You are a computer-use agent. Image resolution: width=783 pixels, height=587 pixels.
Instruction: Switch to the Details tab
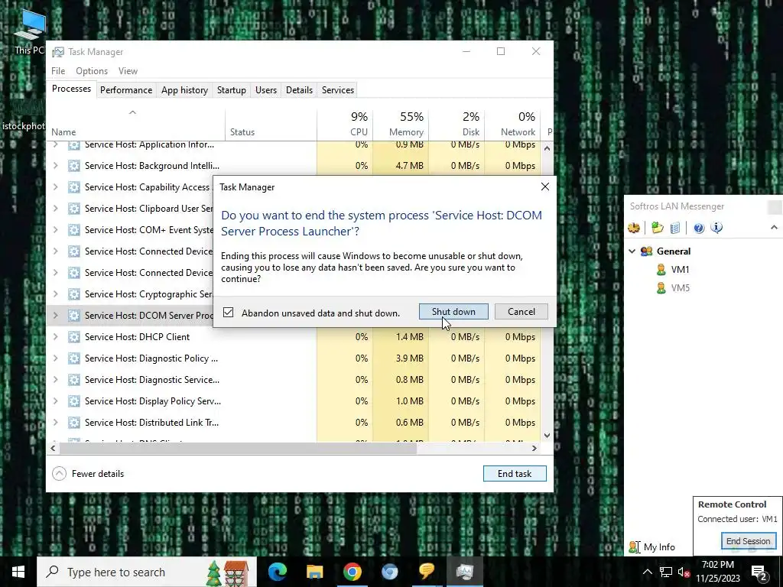(299, 90)
